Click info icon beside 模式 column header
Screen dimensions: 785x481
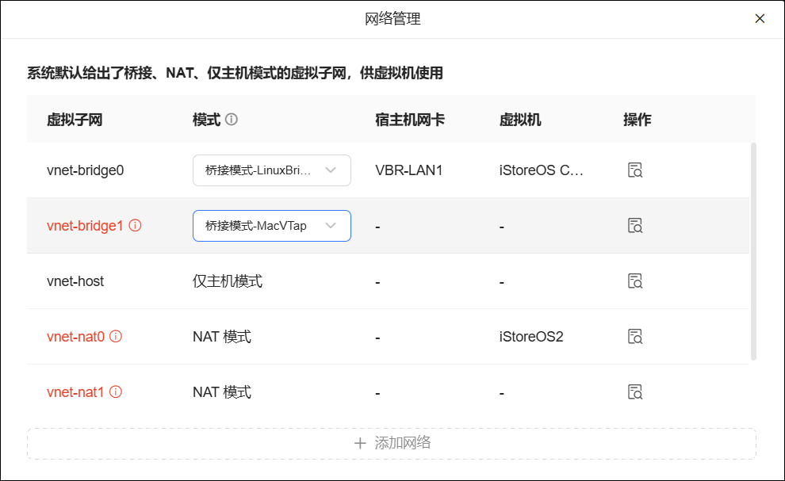[x=232, y=120]
